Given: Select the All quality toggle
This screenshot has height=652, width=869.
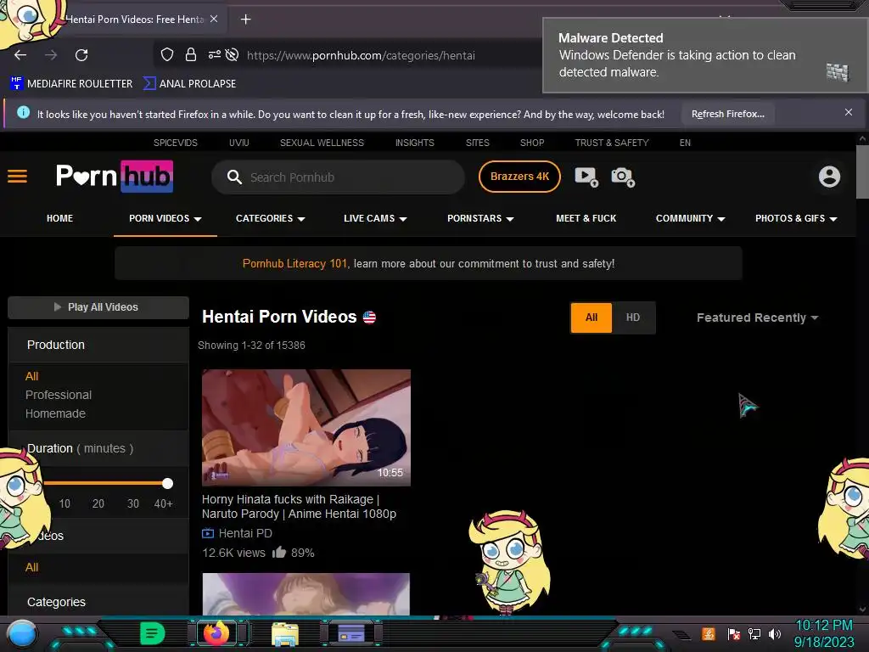Looking at the screenshot, I should pyautogui.click(x=591, y=318).
